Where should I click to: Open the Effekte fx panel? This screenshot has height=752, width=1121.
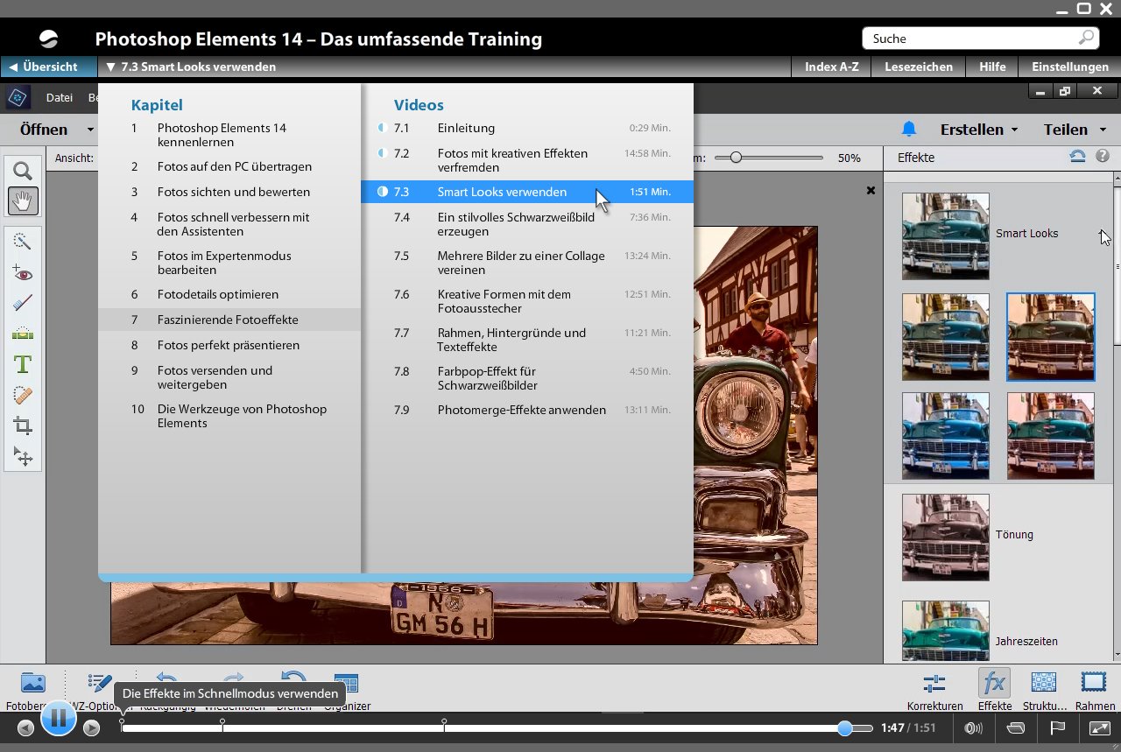tap(994, 691)
